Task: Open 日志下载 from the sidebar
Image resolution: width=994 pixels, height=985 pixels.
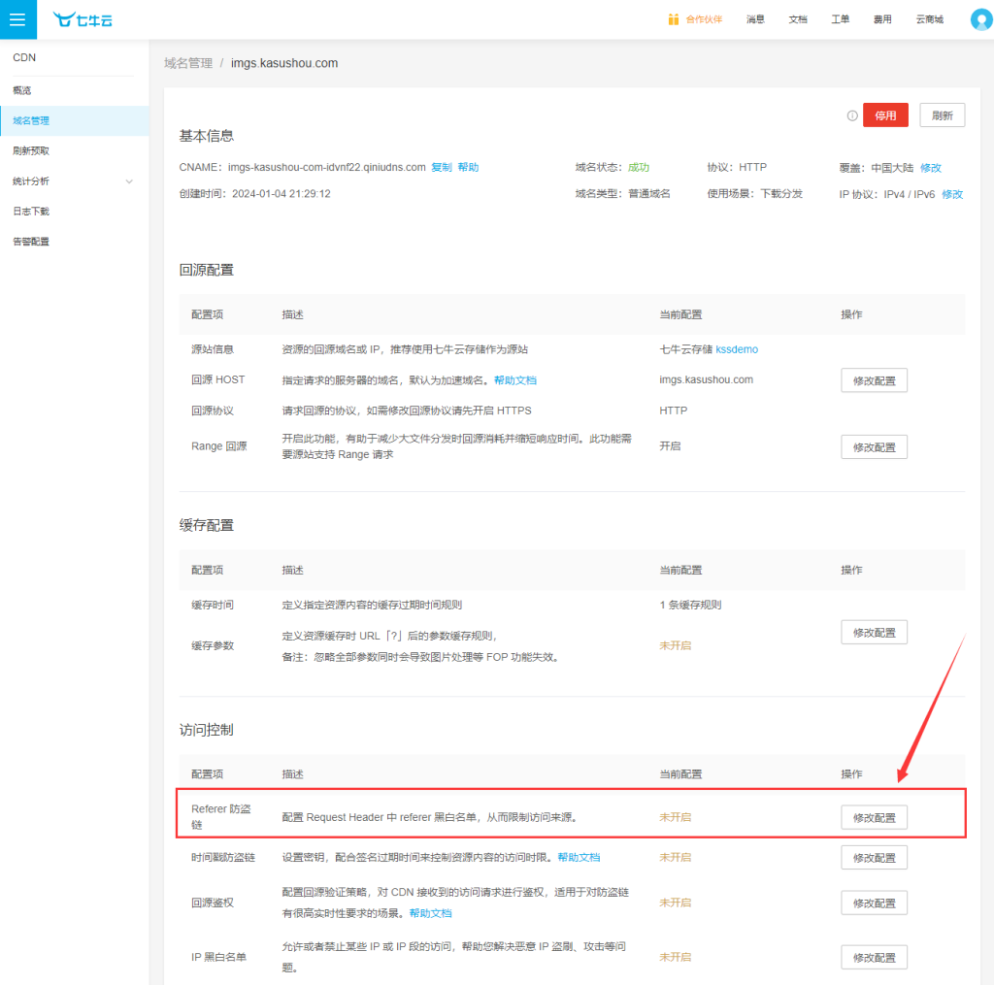Action: [x=31, y=212]
